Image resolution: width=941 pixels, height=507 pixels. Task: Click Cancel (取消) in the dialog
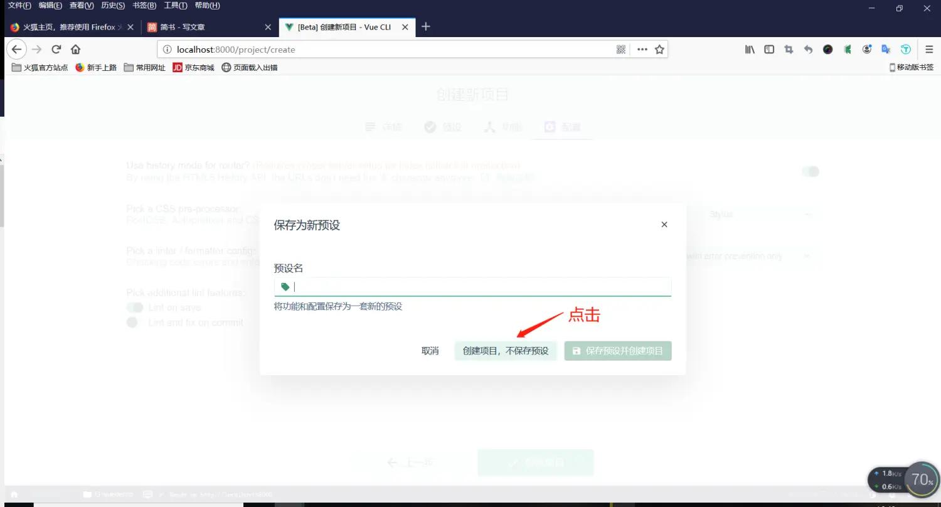tap(430, 351)
